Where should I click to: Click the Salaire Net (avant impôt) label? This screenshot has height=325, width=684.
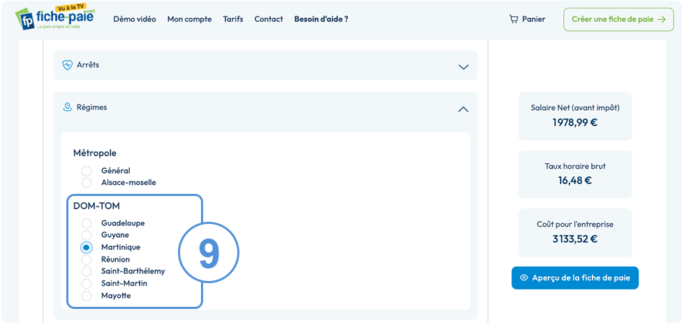pos(575,108)
